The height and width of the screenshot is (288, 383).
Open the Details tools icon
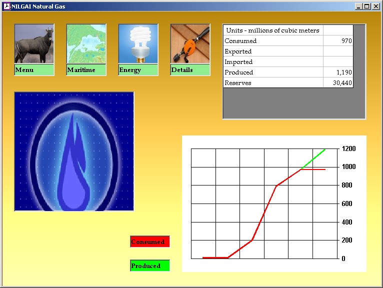pos(190,44)
